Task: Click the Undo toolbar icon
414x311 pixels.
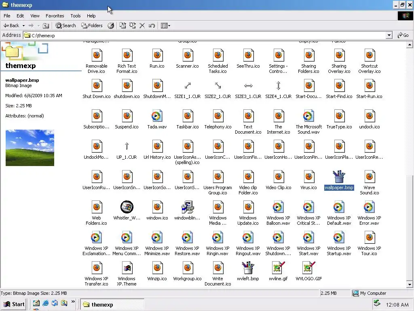Action: pos(152,26)
